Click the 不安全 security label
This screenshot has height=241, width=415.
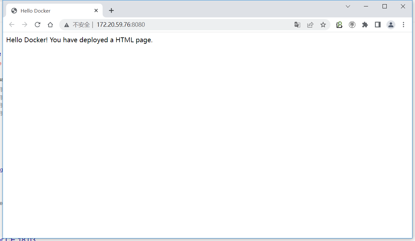click(x=81, y=25)
